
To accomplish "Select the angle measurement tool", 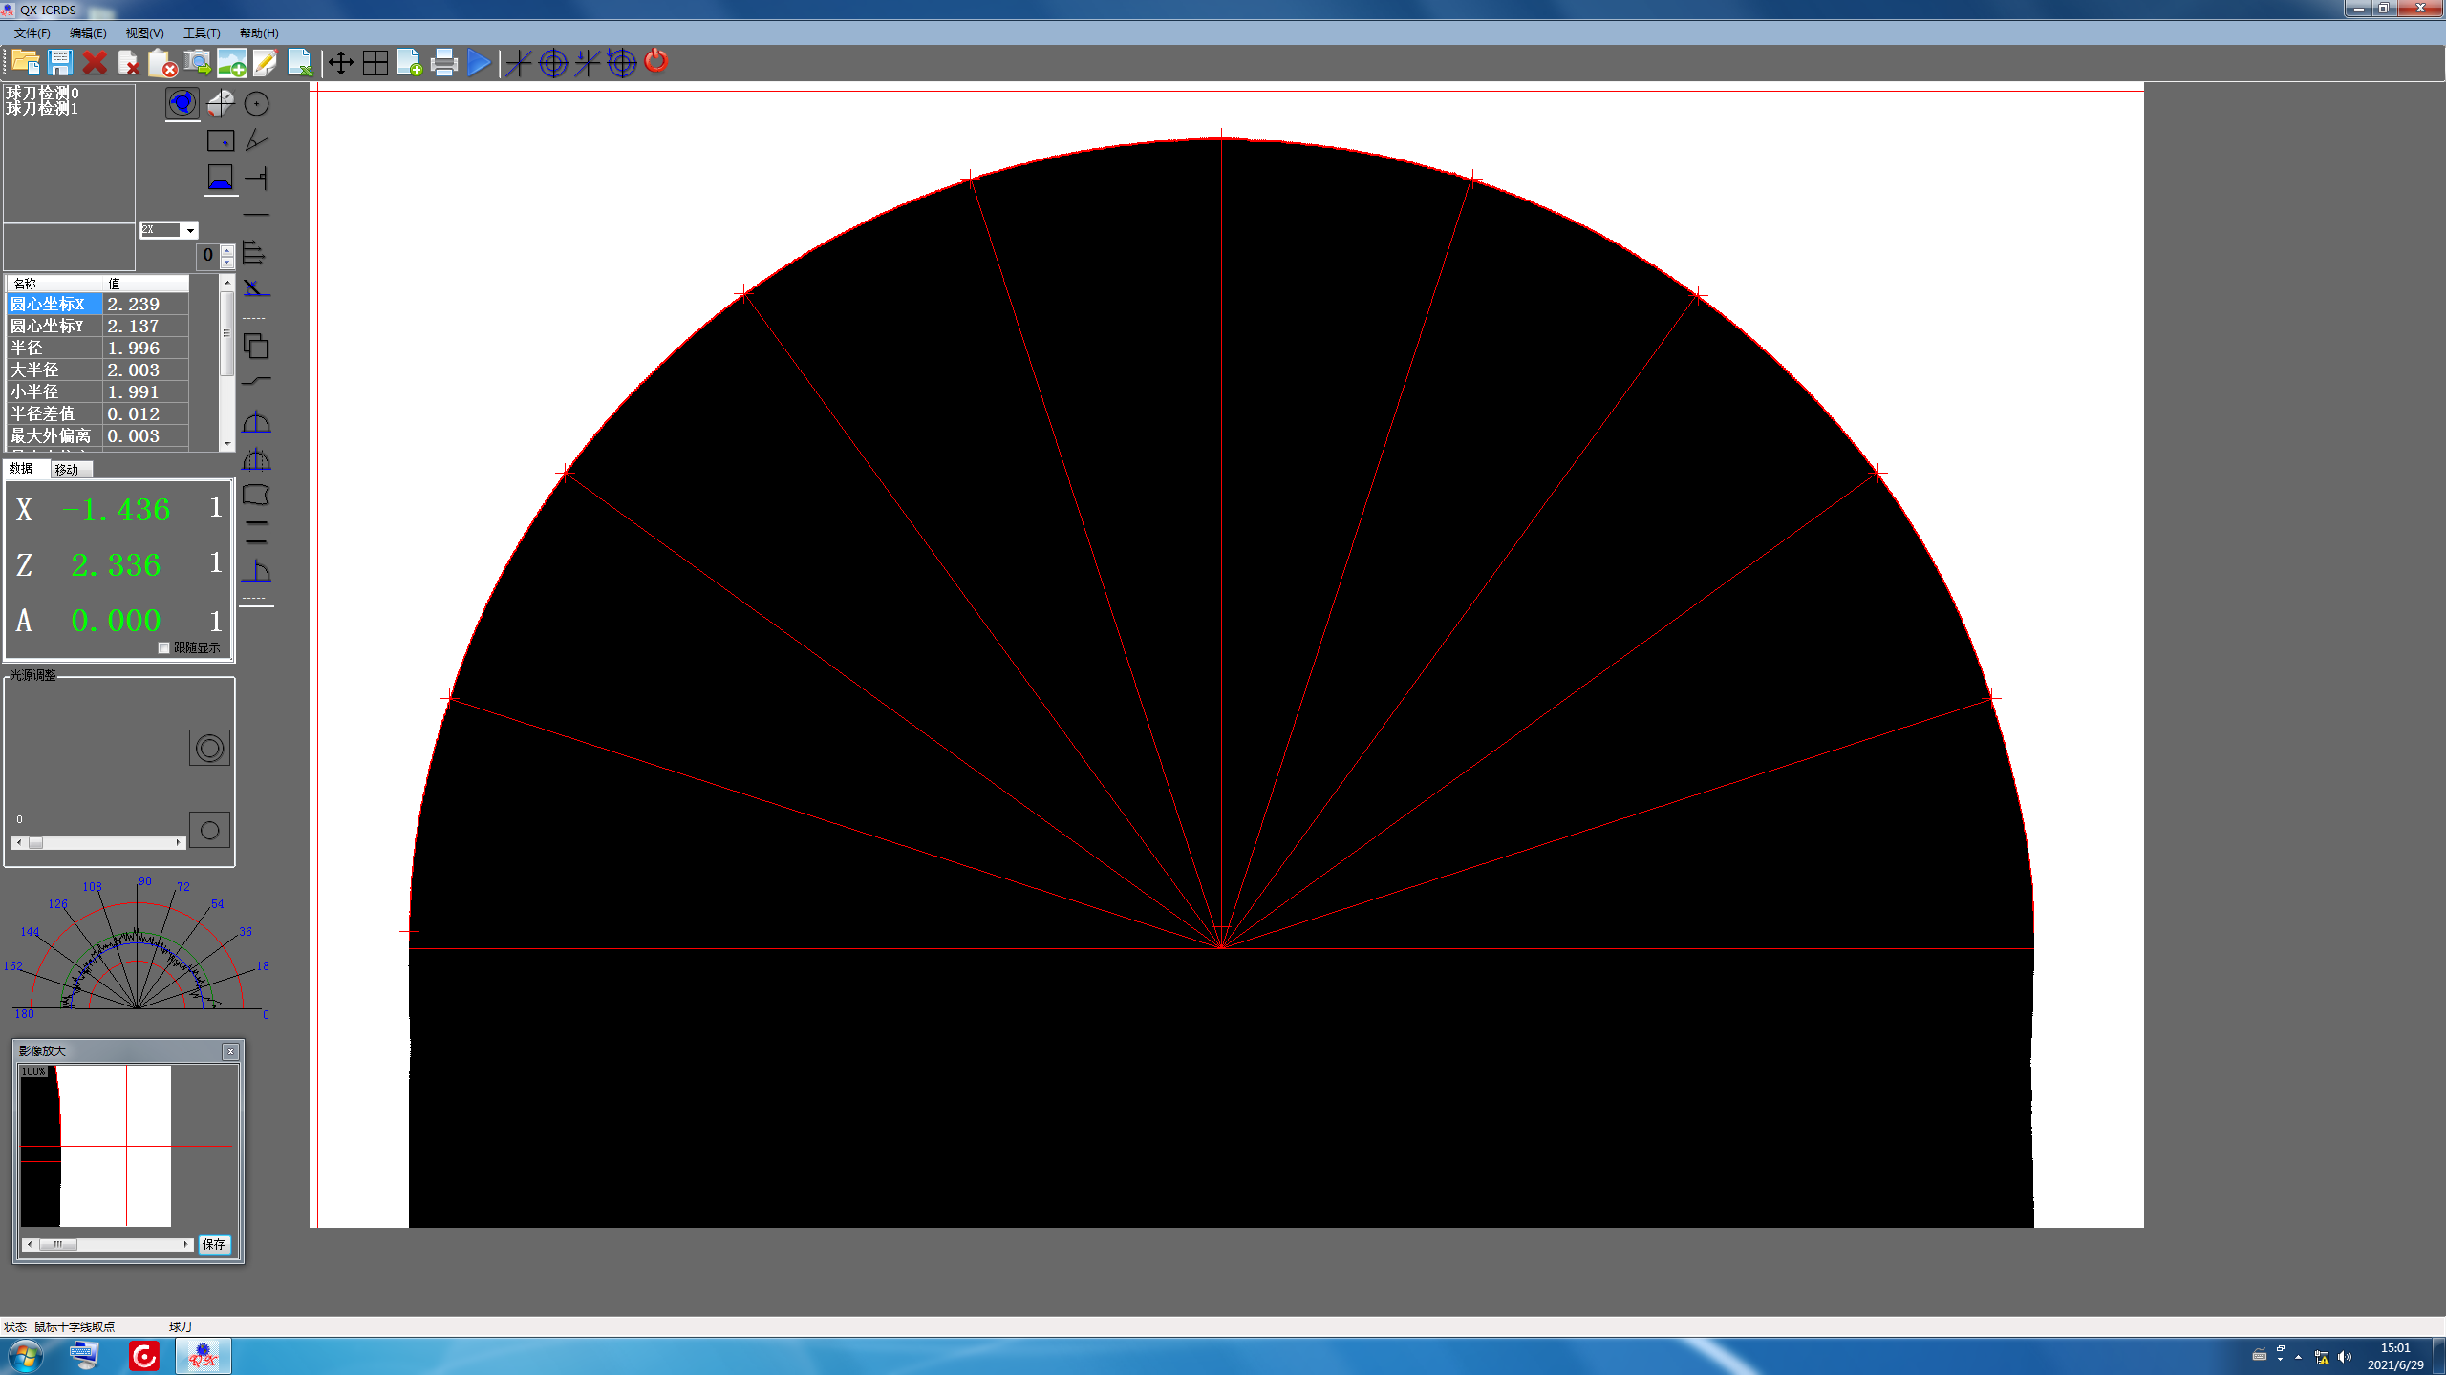I will [x=256, y=141].
